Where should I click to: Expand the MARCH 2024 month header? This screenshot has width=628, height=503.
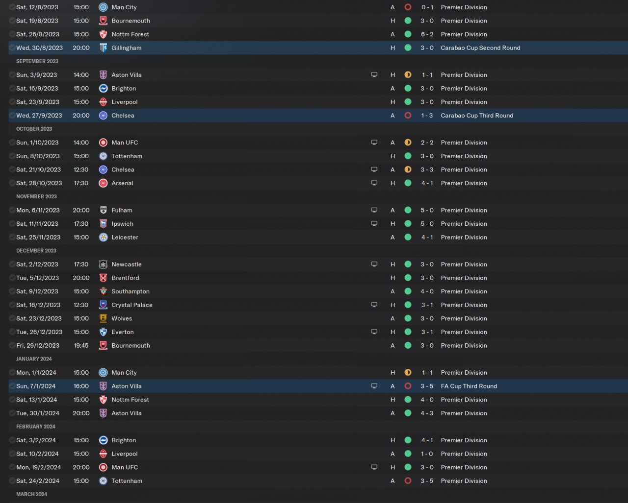click(31, 494)
